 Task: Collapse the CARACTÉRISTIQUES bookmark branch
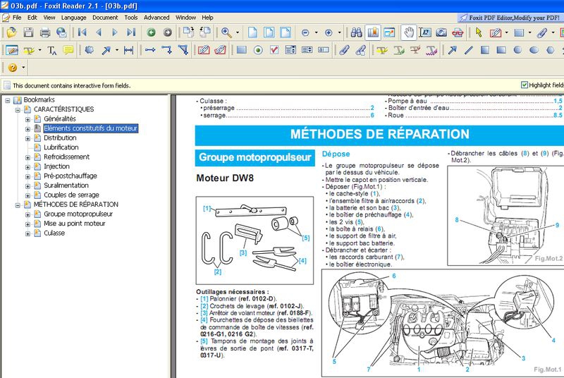coord(18,109)
